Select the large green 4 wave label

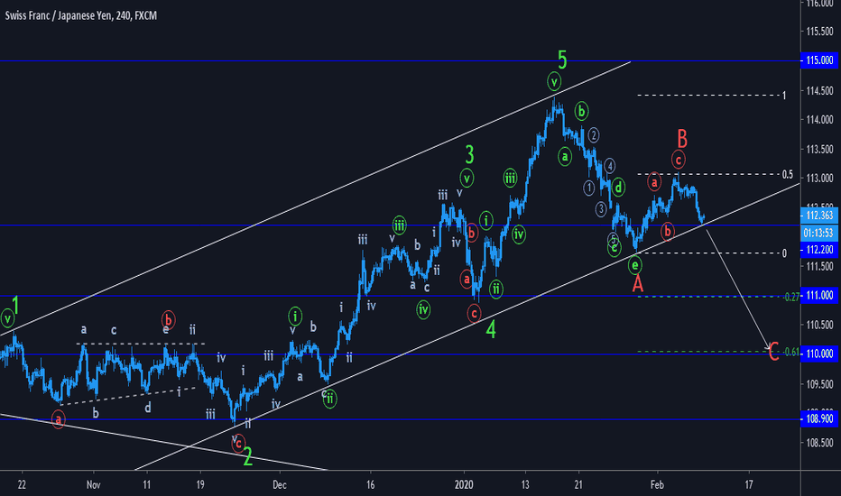tap(491, 329)
